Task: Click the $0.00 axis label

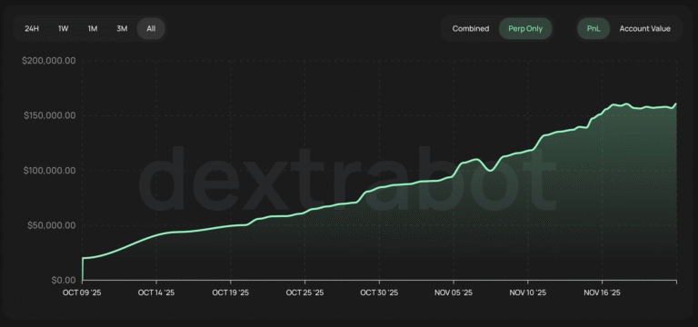Action: pos(64,281)
